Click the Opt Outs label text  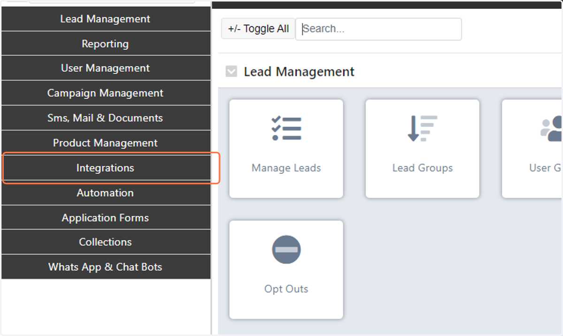point(286,289)
